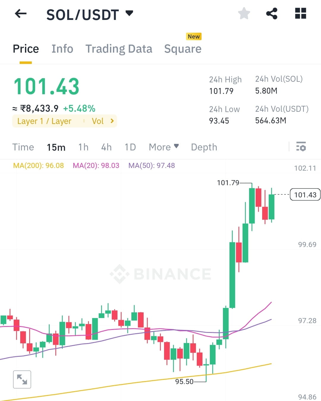Viewport: 321px width, 401px height.
Task: Click the Layer 1 / Layer label
Action: click(x=44, y=121)
